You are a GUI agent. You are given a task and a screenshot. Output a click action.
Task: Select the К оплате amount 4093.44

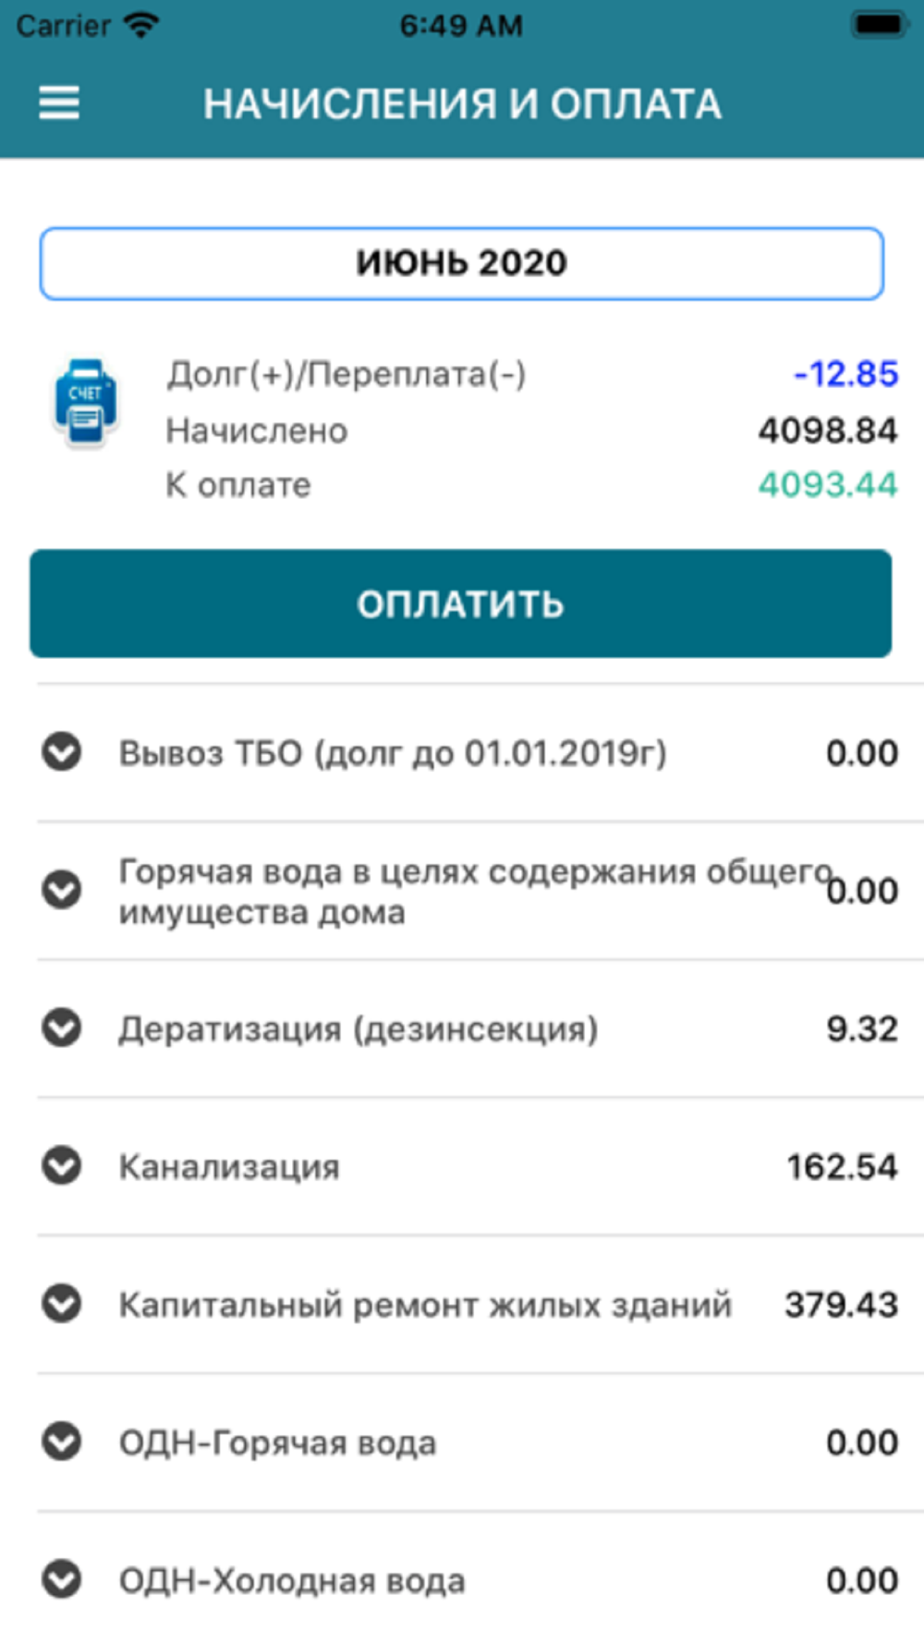tap(827, 484)
